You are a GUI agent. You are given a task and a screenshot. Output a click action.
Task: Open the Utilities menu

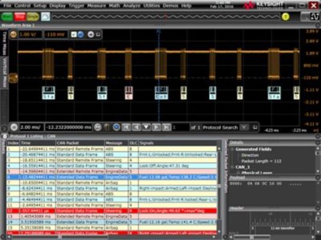coord(152,6)
